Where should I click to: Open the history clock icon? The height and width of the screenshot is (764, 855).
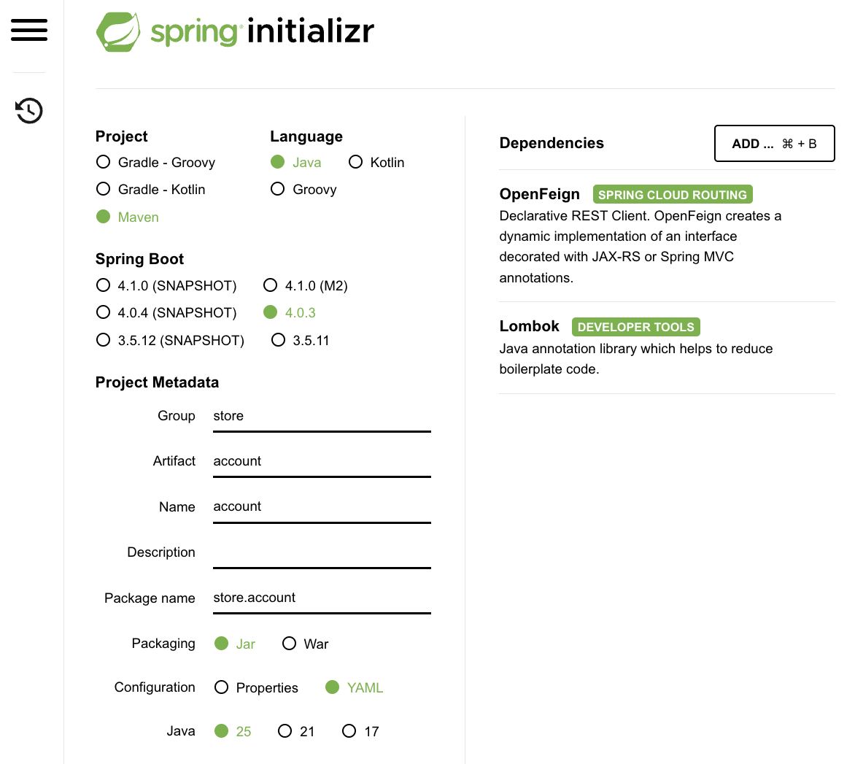point(29,111)
